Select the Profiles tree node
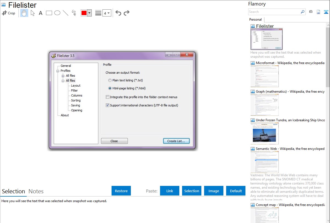The image size is (330, 223). tap(66, 71)
